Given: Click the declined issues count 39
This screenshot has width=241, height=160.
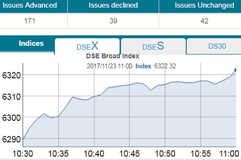Looking at the screenshot, I should (113, 21).
